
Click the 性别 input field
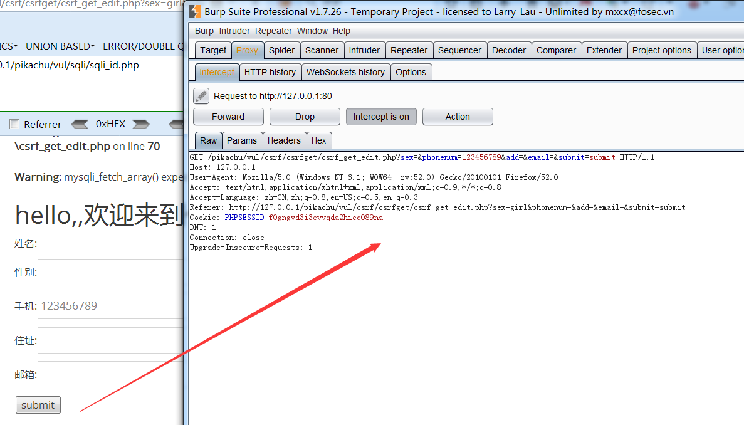point(110,272)
